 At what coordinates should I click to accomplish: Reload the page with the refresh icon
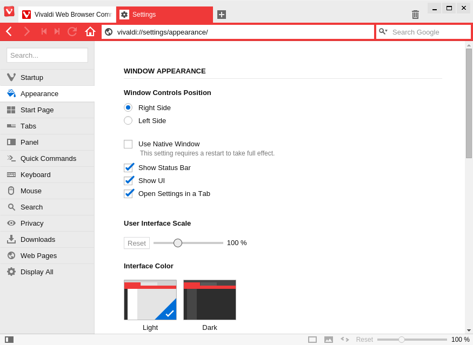click(x=72, y=31)
